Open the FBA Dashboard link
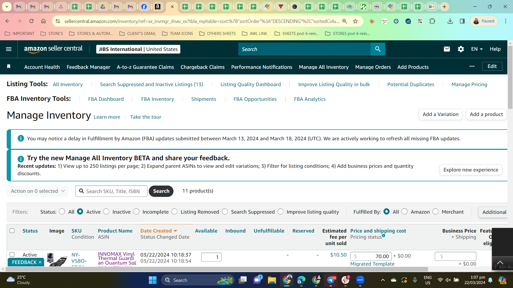Image resolution: width=513 pixels, height=288 pixels. [x=106, y=99]
